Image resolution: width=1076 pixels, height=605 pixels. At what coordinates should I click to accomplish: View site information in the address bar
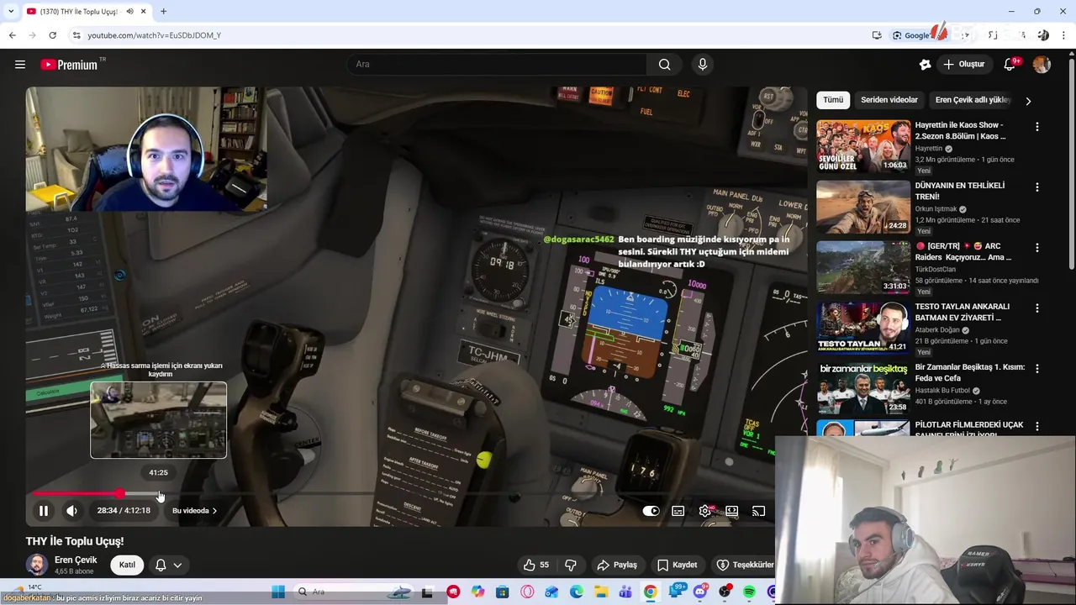[76, 35]
